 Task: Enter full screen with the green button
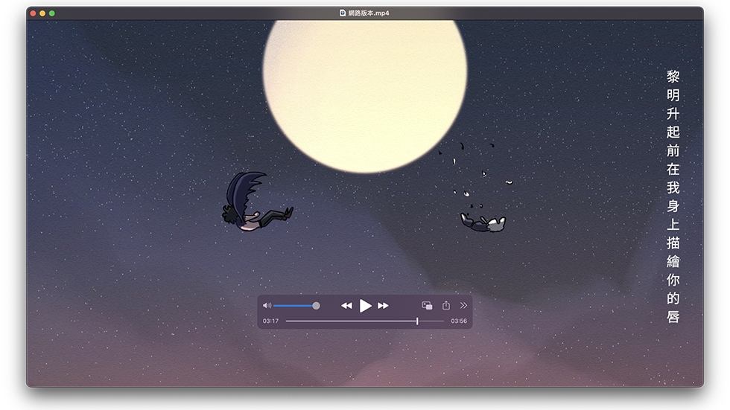[52, 13]
